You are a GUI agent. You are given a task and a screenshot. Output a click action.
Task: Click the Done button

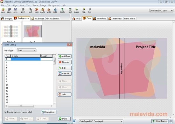64,119
